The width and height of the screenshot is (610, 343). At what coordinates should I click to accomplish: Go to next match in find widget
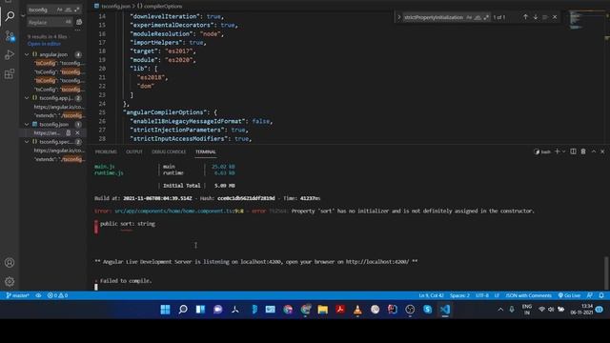pos(536,17)
